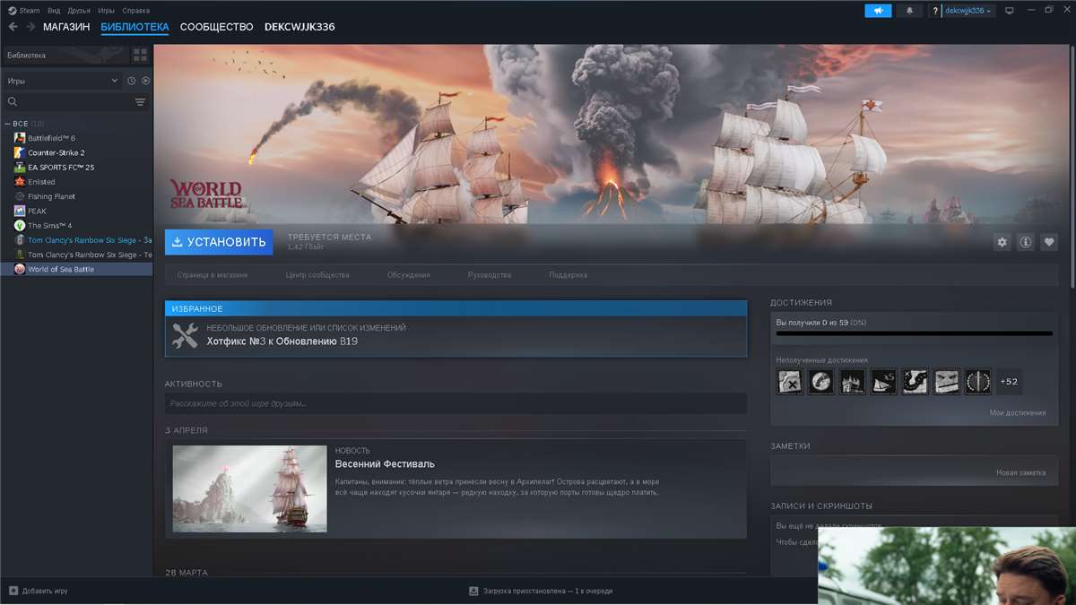Open game settings gear icon
This screenshot has height=605, width=1076.
pos(1002,242)
